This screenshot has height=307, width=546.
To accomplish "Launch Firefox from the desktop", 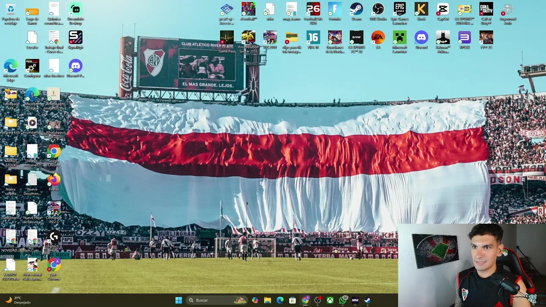I will point(54,182).
